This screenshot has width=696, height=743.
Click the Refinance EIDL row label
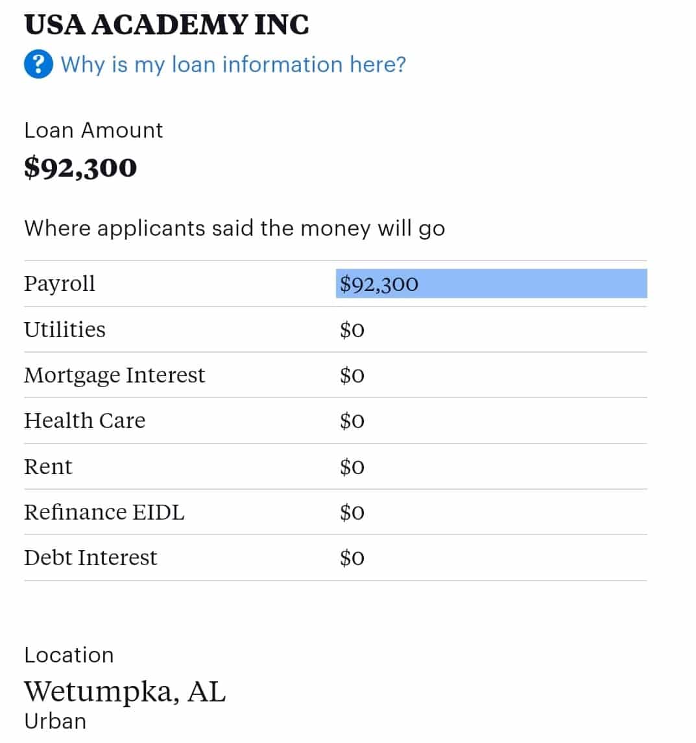coord(104,512)
